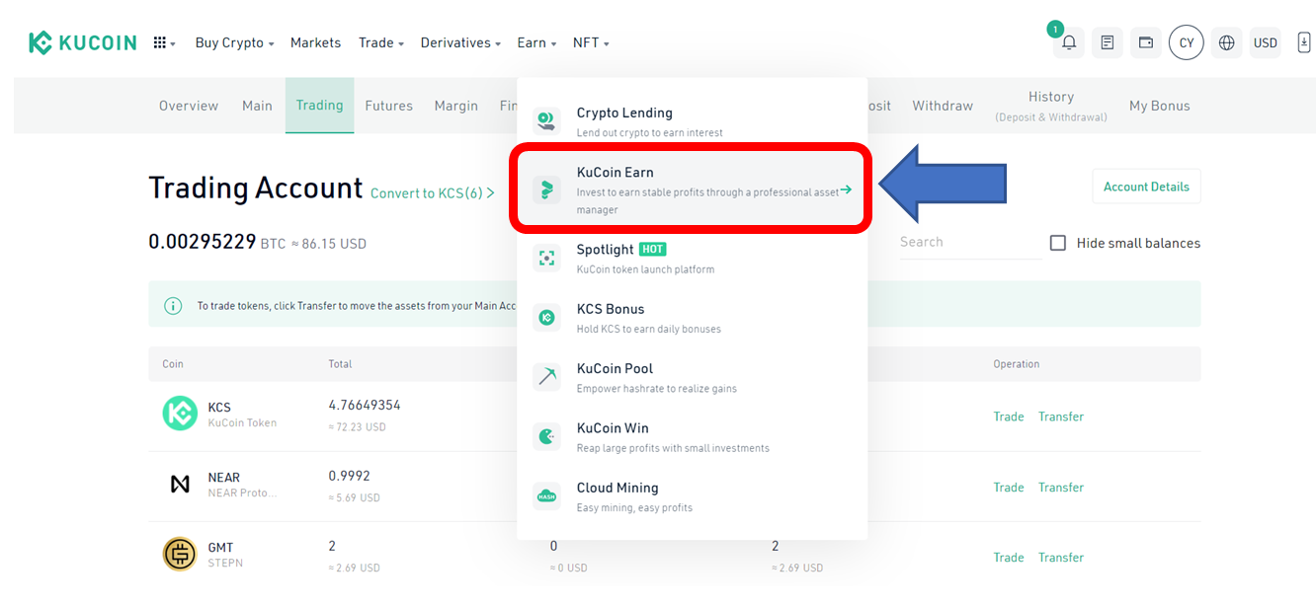Open the CY profile avatar
1316x607 pixels.
[1187, 42]
